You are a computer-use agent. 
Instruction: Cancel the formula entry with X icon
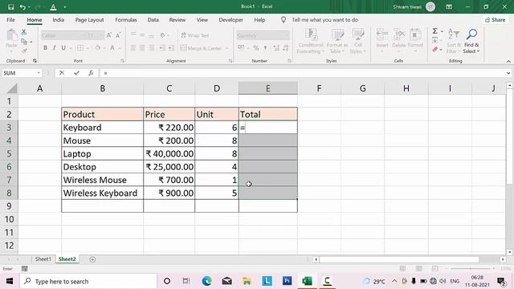(62, 73)
